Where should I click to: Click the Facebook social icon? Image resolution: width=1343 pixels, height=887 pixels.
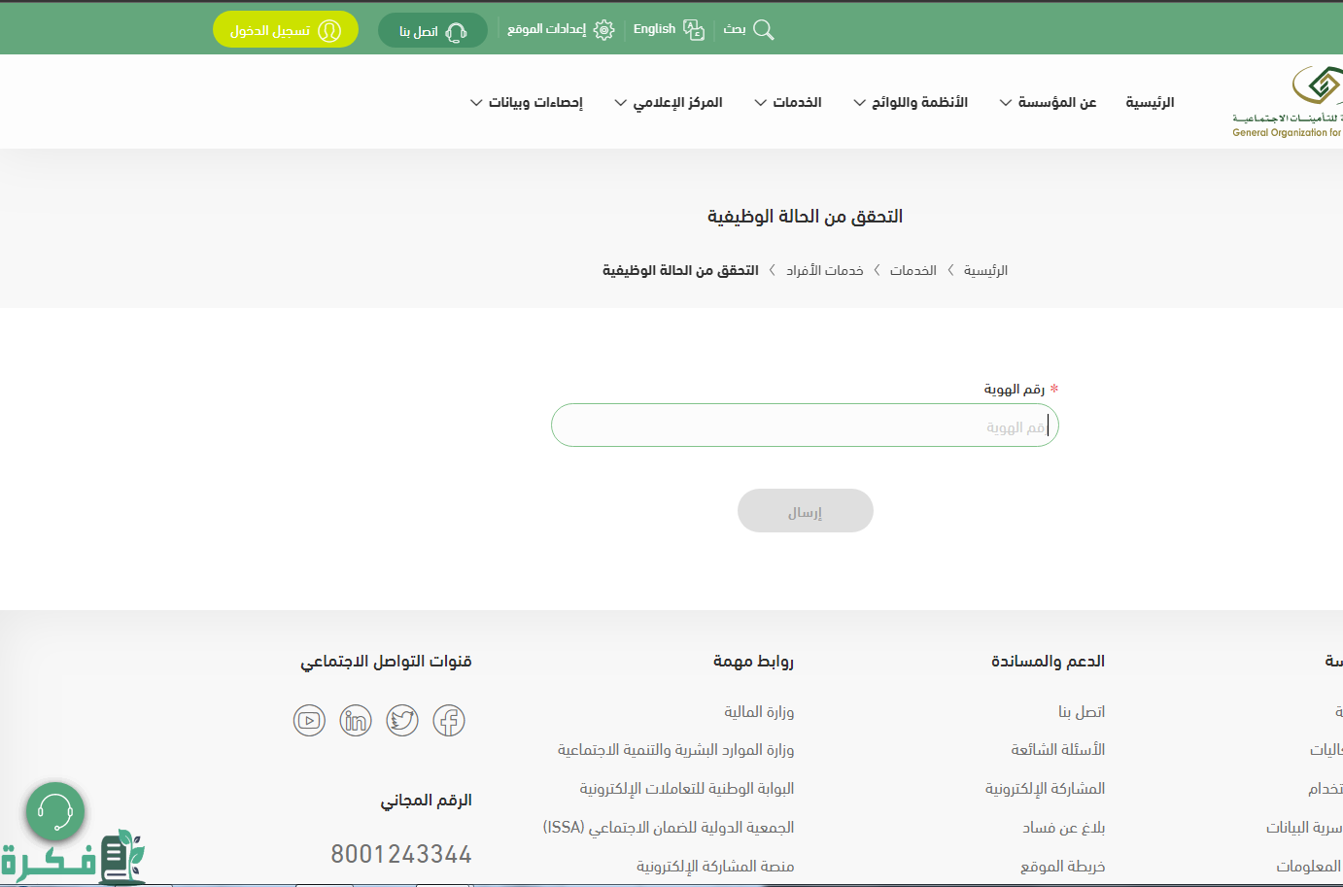click(x=449, y=721)
